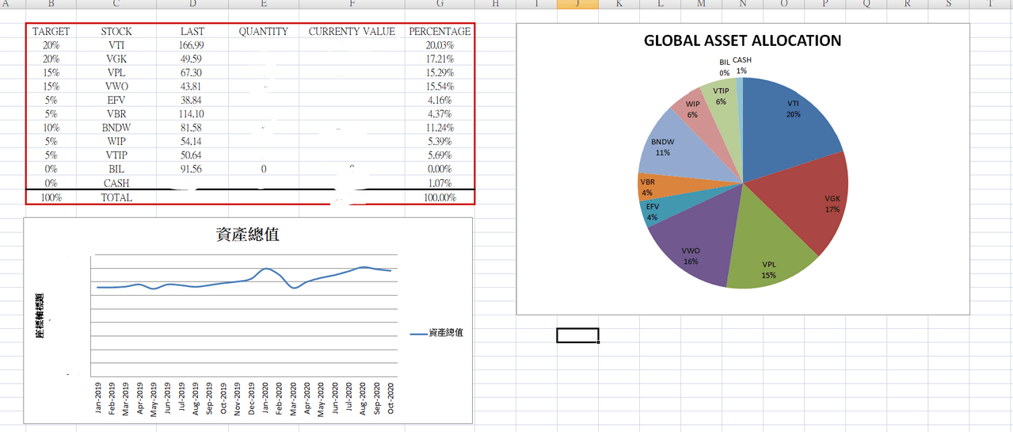Click the EFV stock cell
The image size is (1013, 432).
(116, 100)
